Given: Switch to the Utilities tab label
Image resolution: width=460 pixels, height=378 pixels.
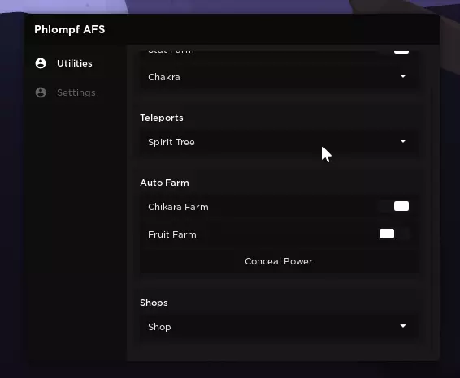Looking at the screenshot, I should pyautogui.click(x=75, y=63).
